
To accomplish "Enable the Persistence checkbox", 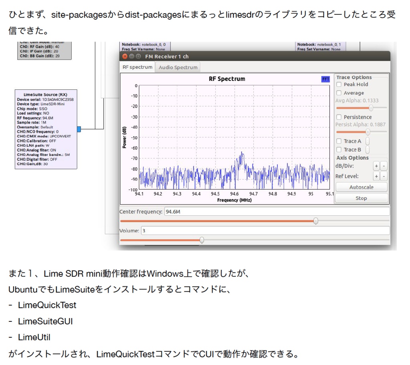I will click(338, 117).
